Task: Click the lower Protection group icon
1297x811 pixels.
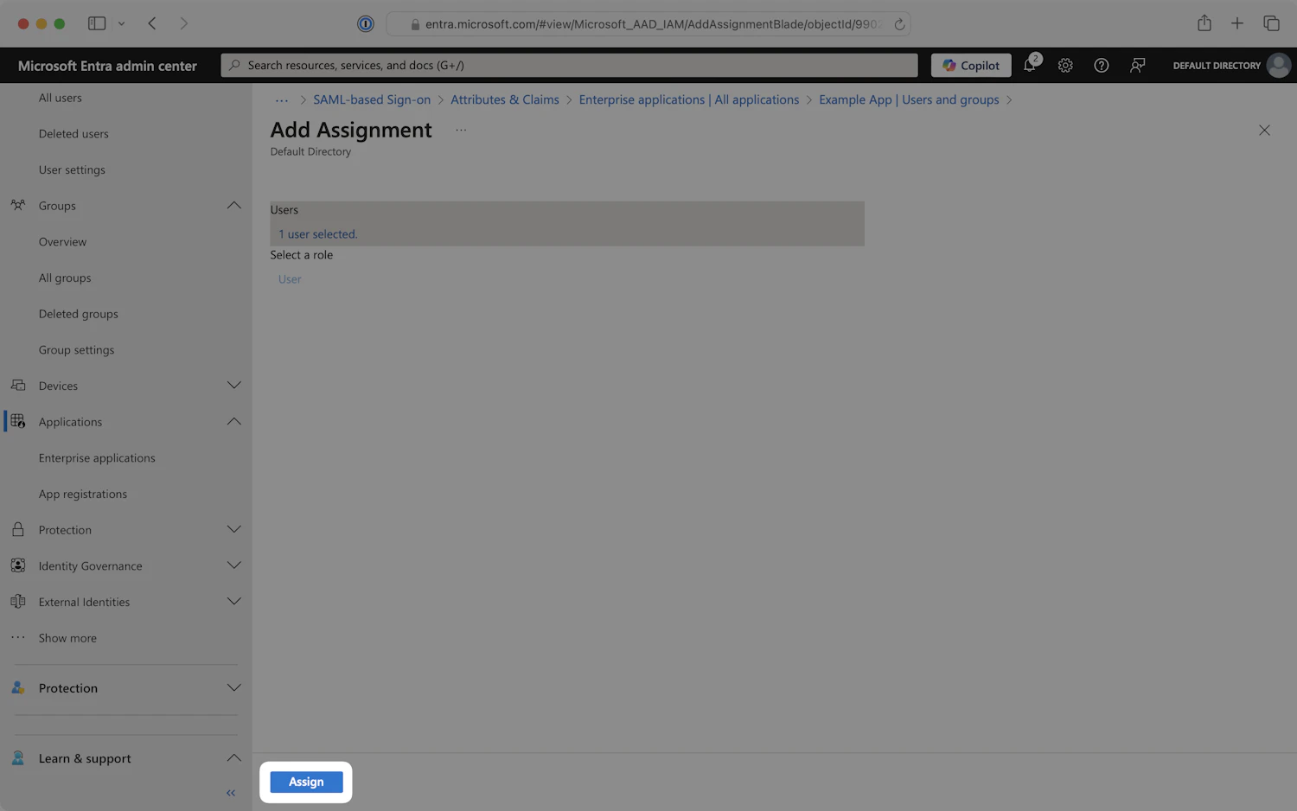Action: [x=18, y=688]
